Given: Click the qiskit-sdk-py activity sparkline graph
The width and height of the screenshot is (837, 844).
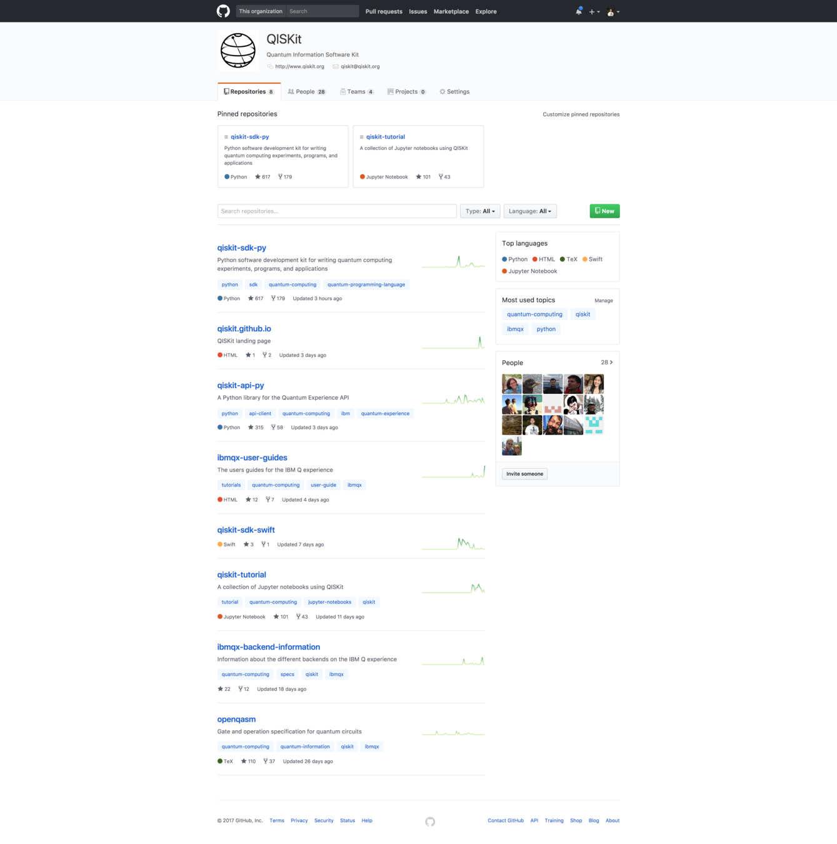Looking at the screenshot, I should click(x=453, y=262).
